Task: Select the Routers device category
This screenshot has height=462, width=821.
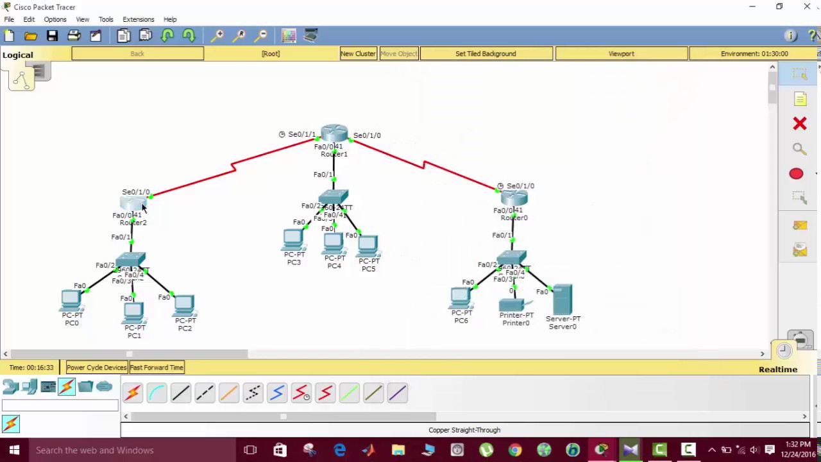Action: click(x=10, y=387)
